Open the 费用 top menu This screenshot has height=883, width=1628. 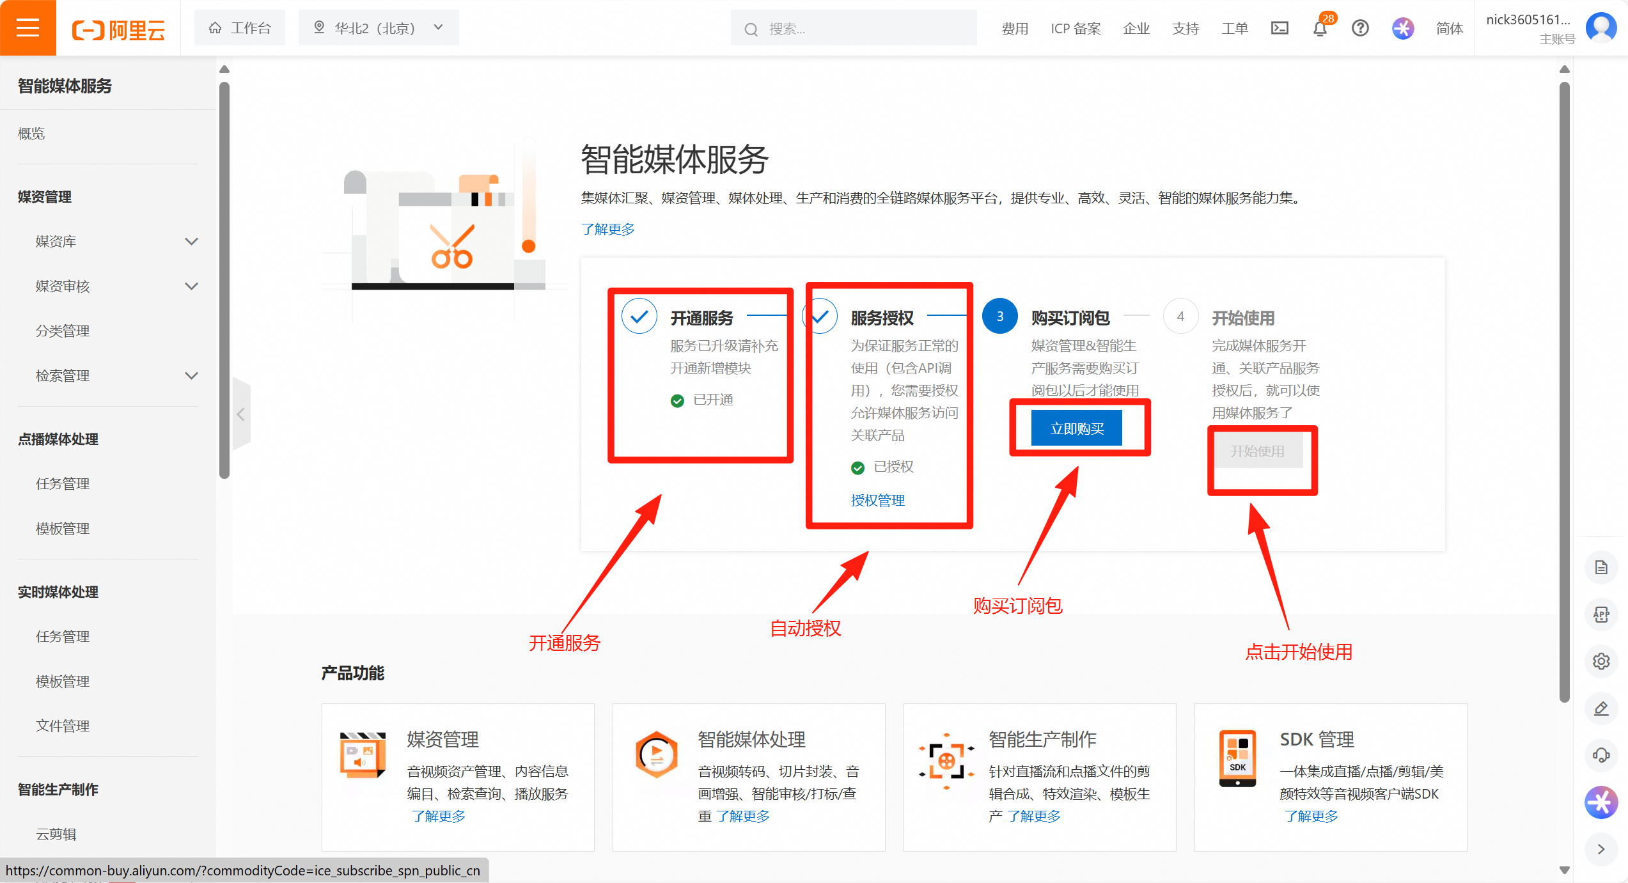1015,28
